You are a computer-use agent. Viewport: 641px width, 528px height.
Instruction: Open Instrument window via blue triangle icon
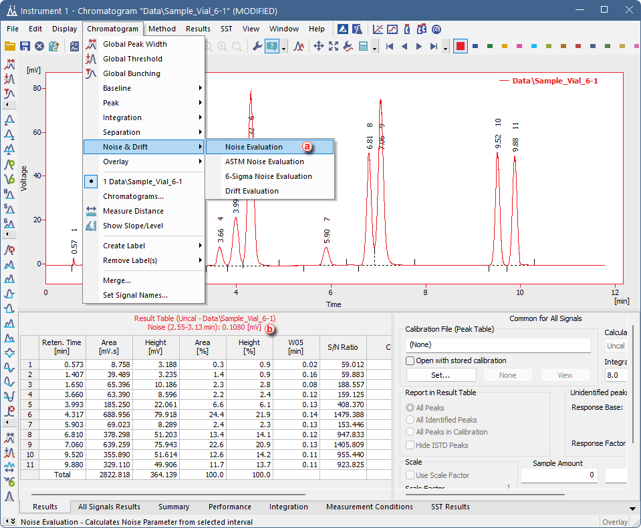pyautogui.click(x=343, y=29)
